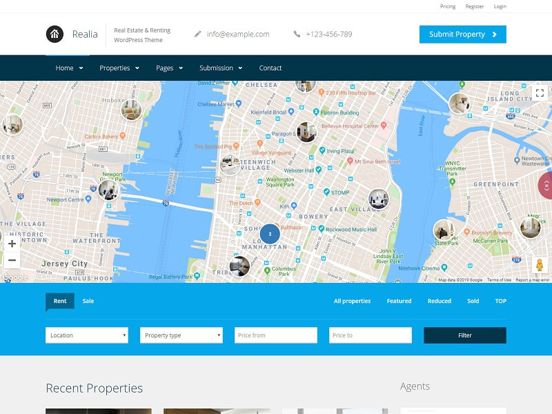This screenshot has height=414, width=552.
Task: Expand the Properties menu dropdown
Action: [137, 68]
